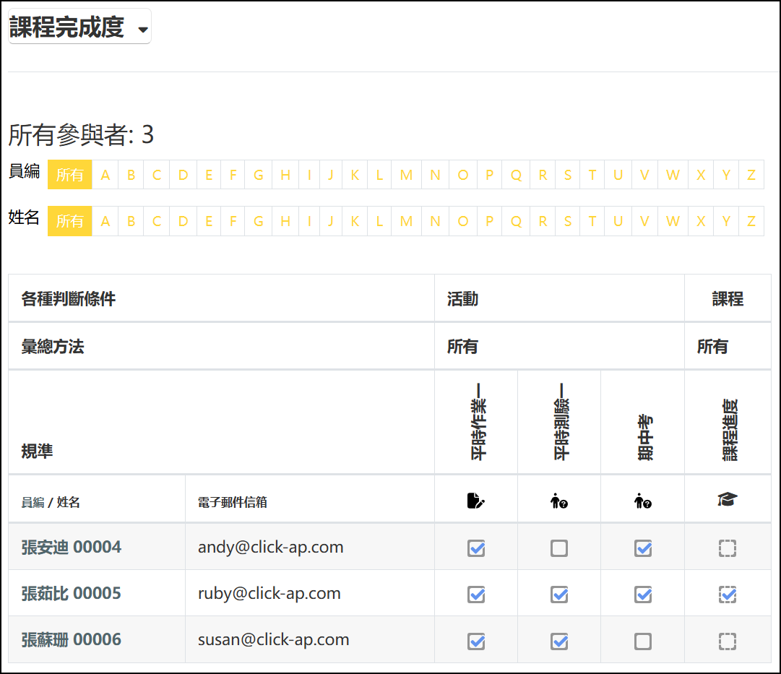Toggle 張茹比 平時測驗一 completion checkbox
Image resolution: width=781 pixels, height=674 pixels.
tap(559, 595)
